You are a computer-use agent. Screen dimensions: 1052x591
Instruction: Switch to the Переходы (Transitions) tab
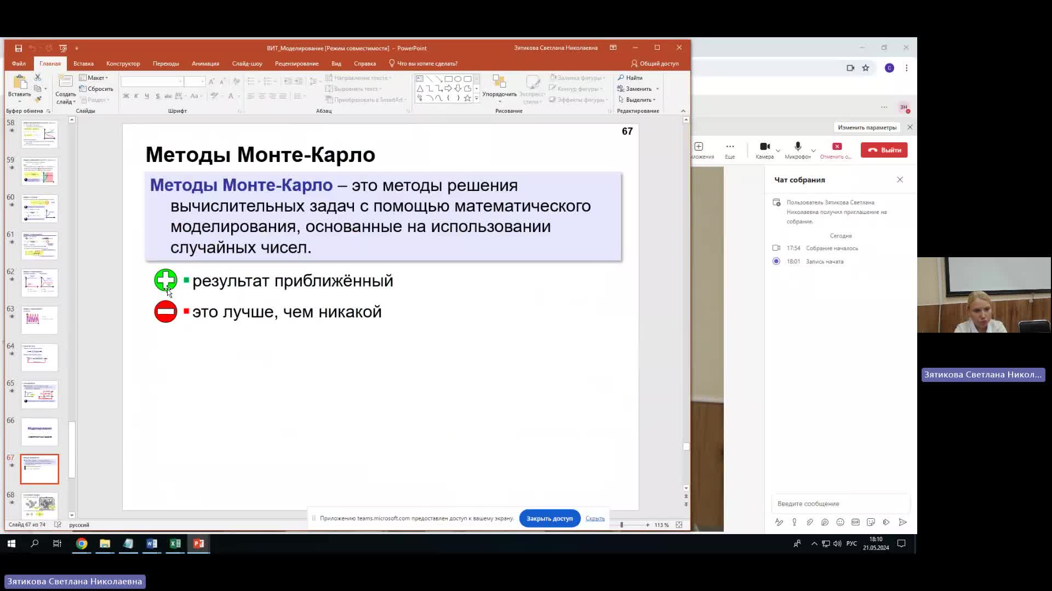tap(165, 63)
